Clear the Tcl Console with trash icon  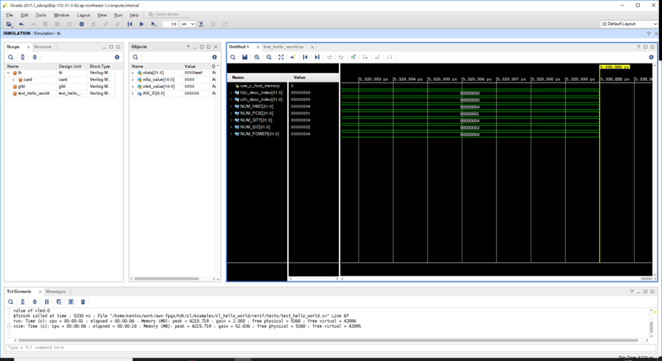coord(83,302)
